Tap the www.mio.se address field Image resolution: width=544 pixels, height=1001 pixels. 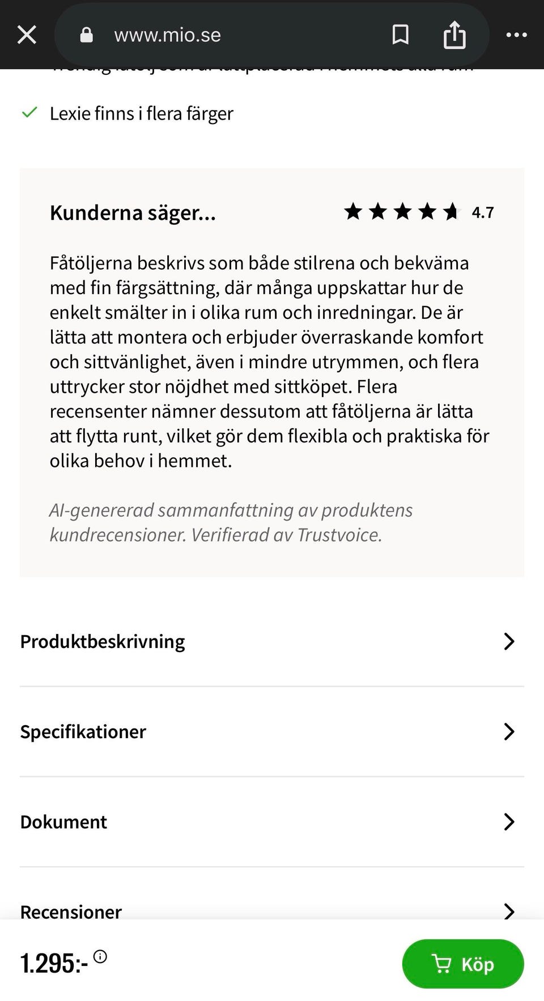tap(168, 35)
